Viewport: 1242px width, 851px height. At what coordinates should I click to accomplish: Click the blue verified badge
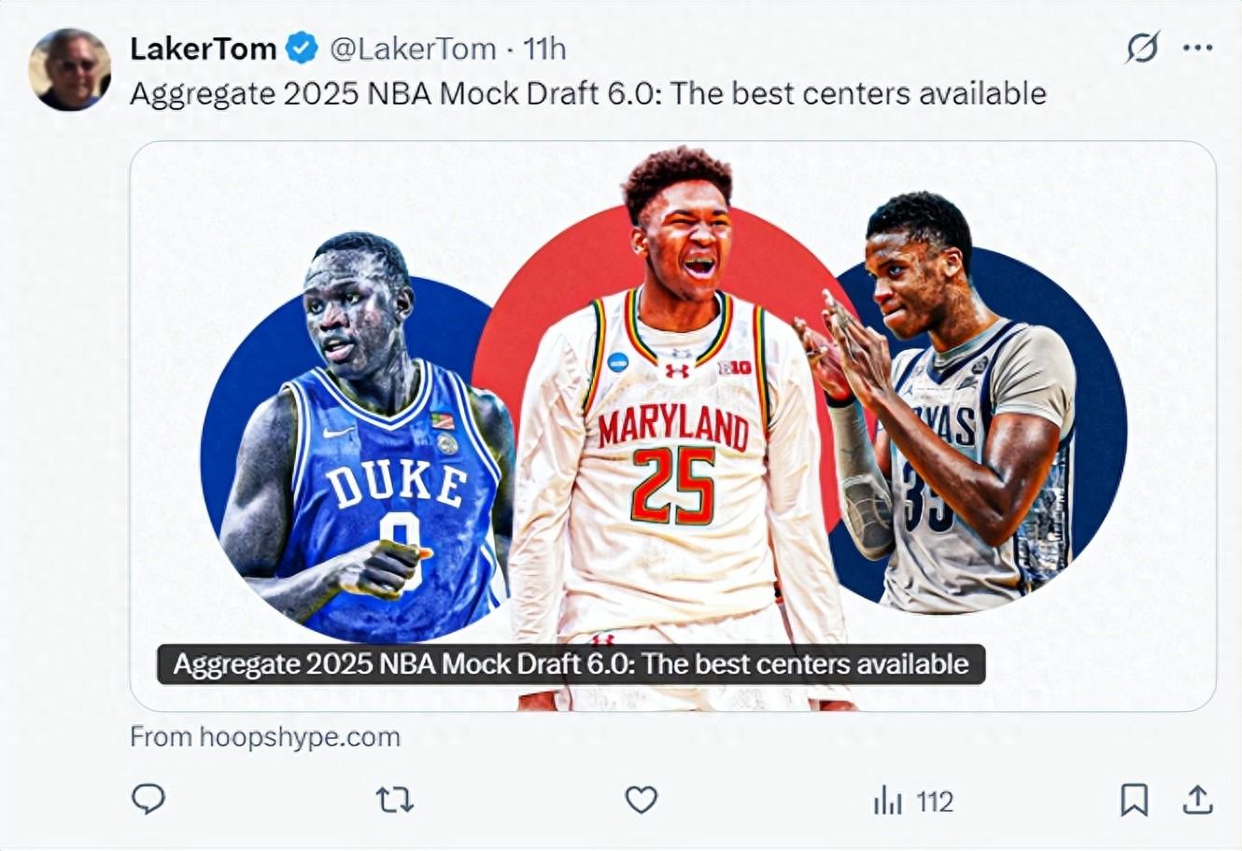tap(302, 49)
